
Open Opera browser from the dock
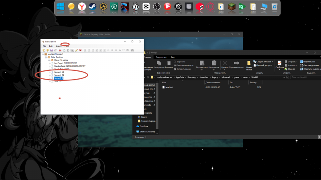click(210, 7)
